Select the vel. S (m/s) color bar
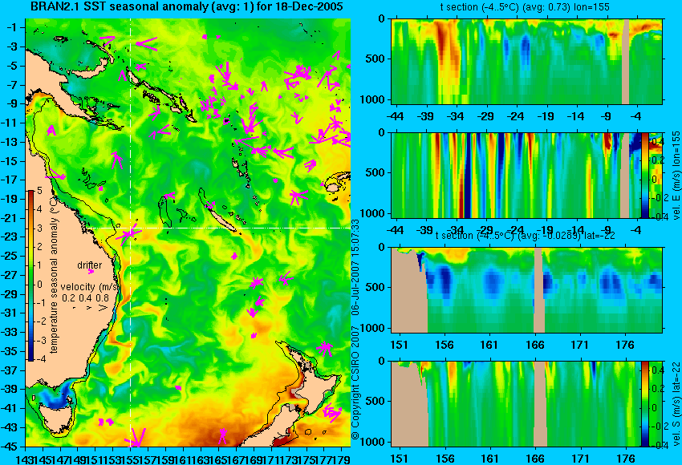This screenshot has width=682, height=465. coord(644,404)
